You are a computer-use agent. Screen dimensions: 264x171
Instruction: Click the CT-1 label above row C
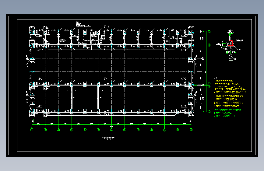pyautogui.click(x=106, y=79)
